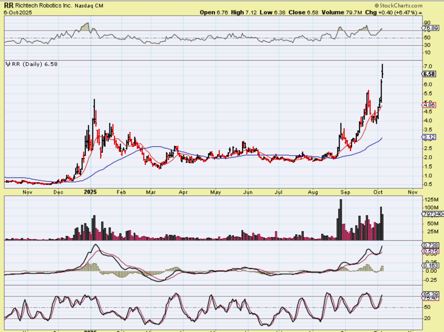
Task: Click the Apr label on price time axis
Action: click(183, 192)
